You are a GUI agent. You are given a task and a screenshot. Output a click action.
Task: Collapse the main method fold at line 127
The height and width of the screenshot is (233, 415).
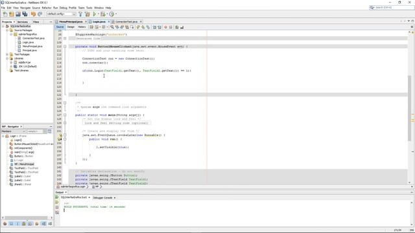click(65, 115)
